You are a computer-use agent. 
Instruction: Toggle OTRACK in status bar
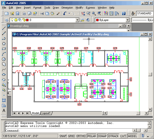point(113,136)
